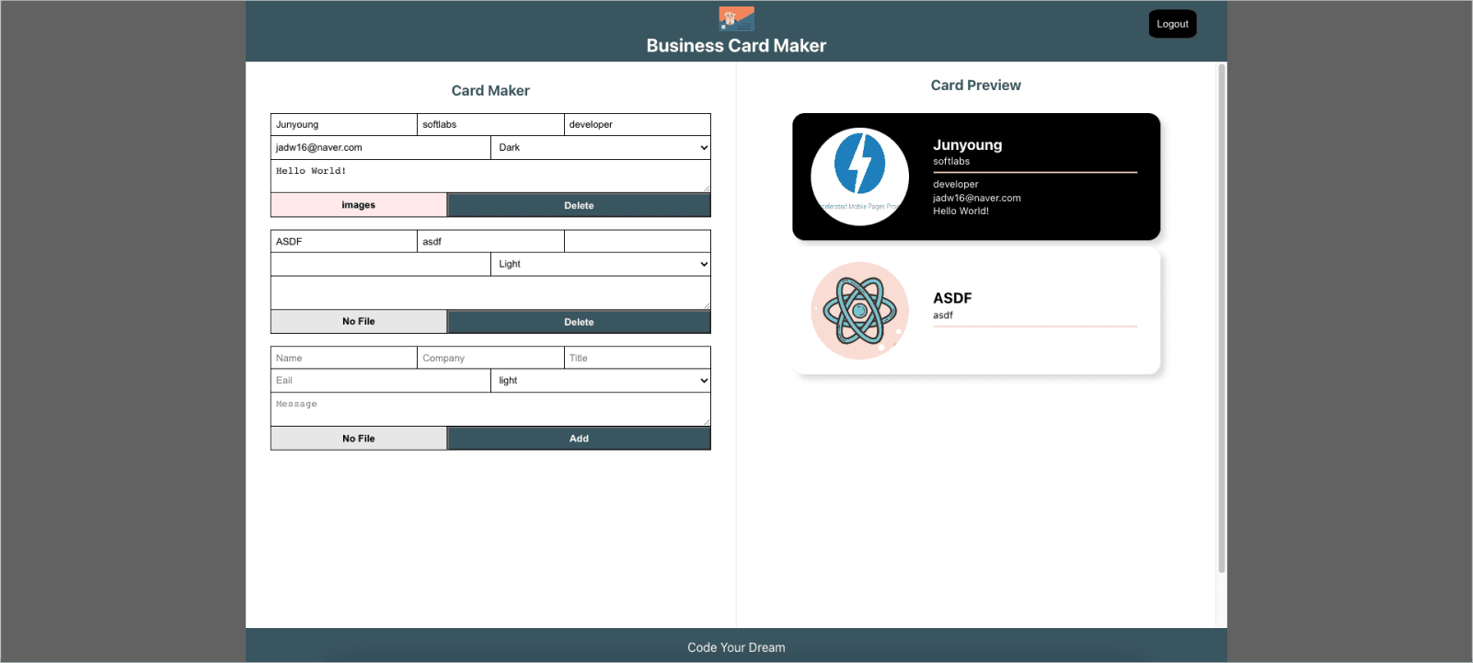Click the Card Maker heading
The width and height of the screenshot is (1473, 663).
point(490,90)
